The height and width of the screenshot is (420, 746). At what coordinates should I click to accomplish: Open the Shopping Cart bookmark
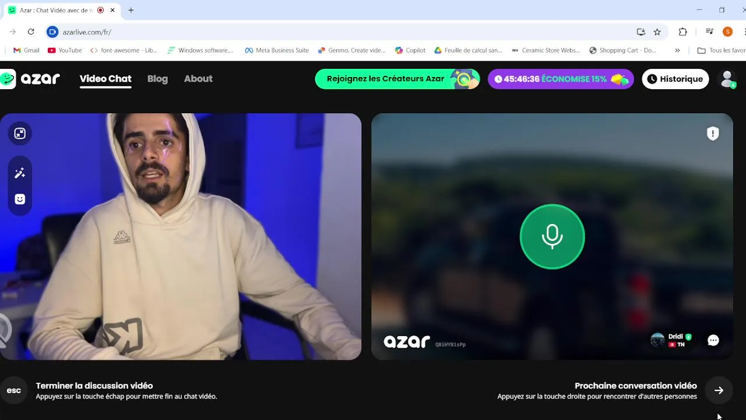tap(623, 50)
